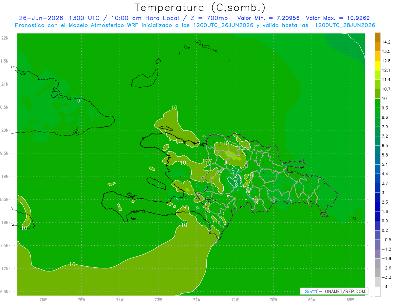Click the "6.5" legend value
This screenshot has height=304, width=393.
click(385, 146)
